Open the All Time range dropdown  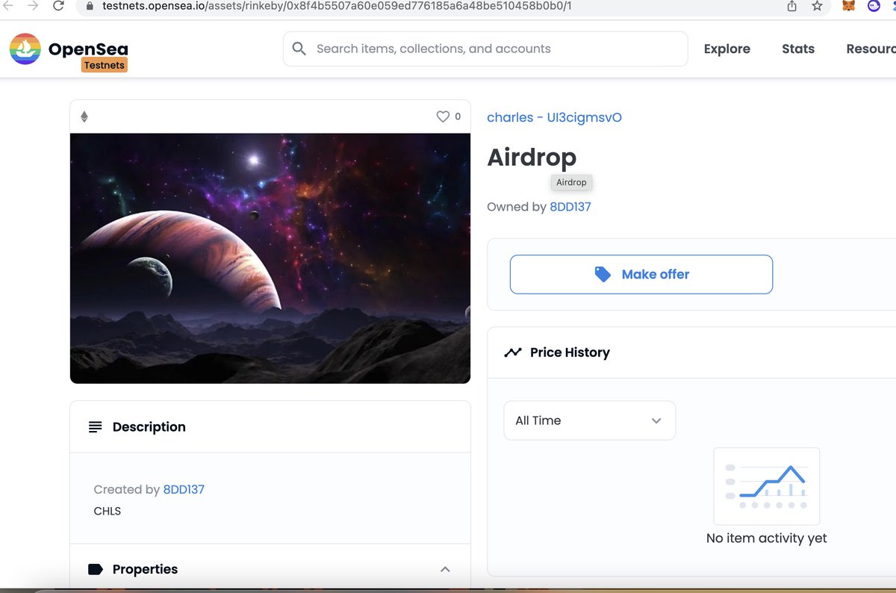coord(590,420)
